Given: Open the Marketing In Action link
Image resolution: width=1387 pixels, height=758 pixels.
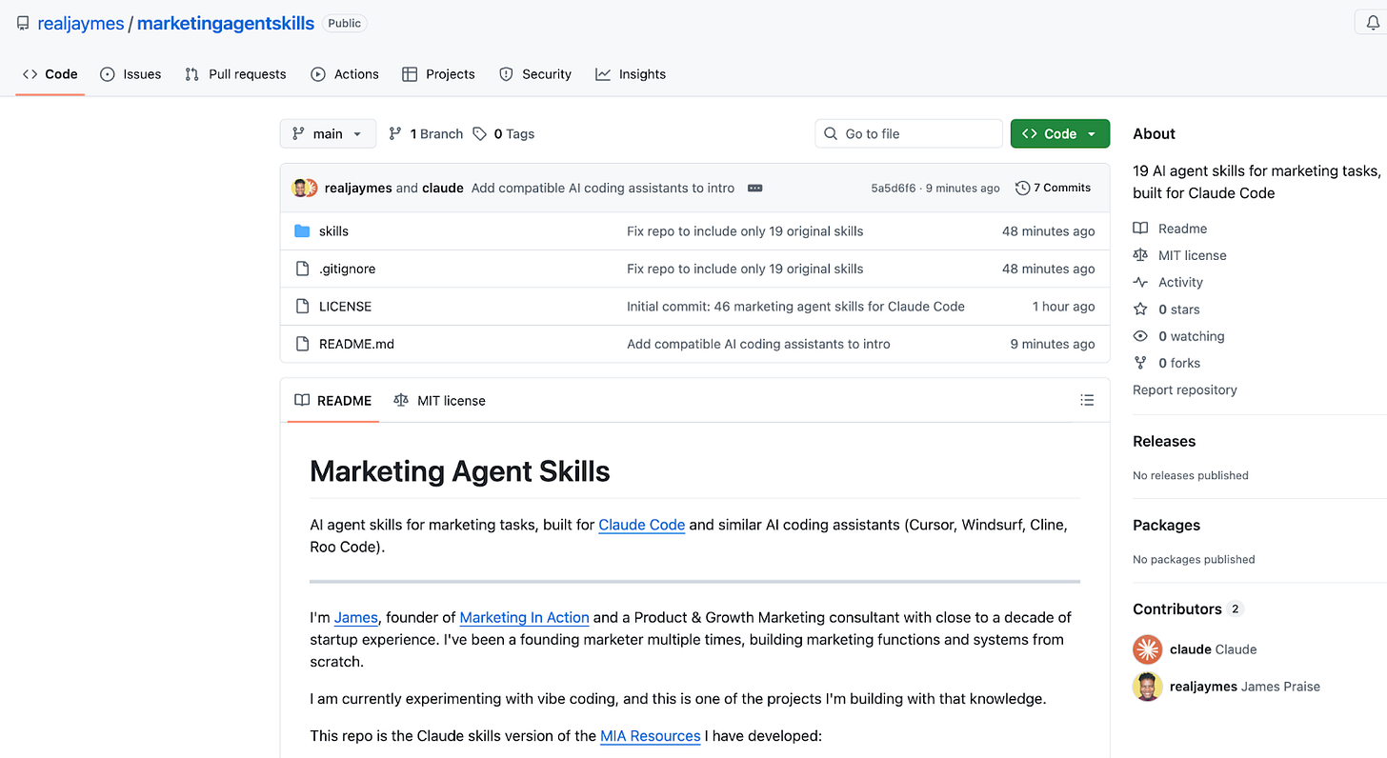Looking at the screenshot, I should [x=525, y=617].
